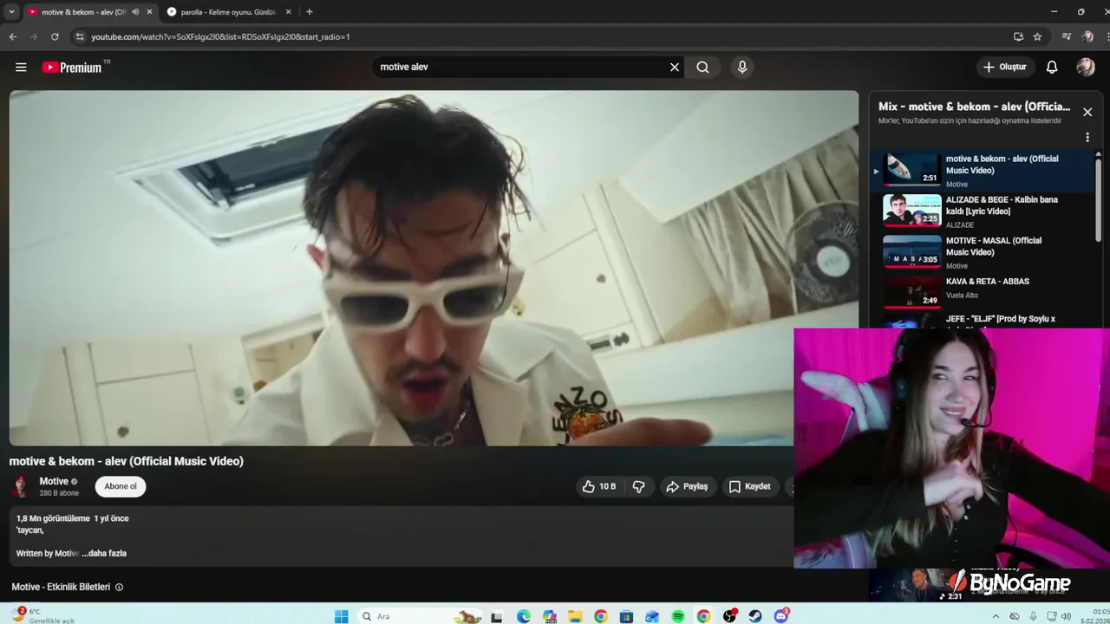Click taskbar search box Ara
The width and height of the screenshot is (1110, 624).
[420, 616]
